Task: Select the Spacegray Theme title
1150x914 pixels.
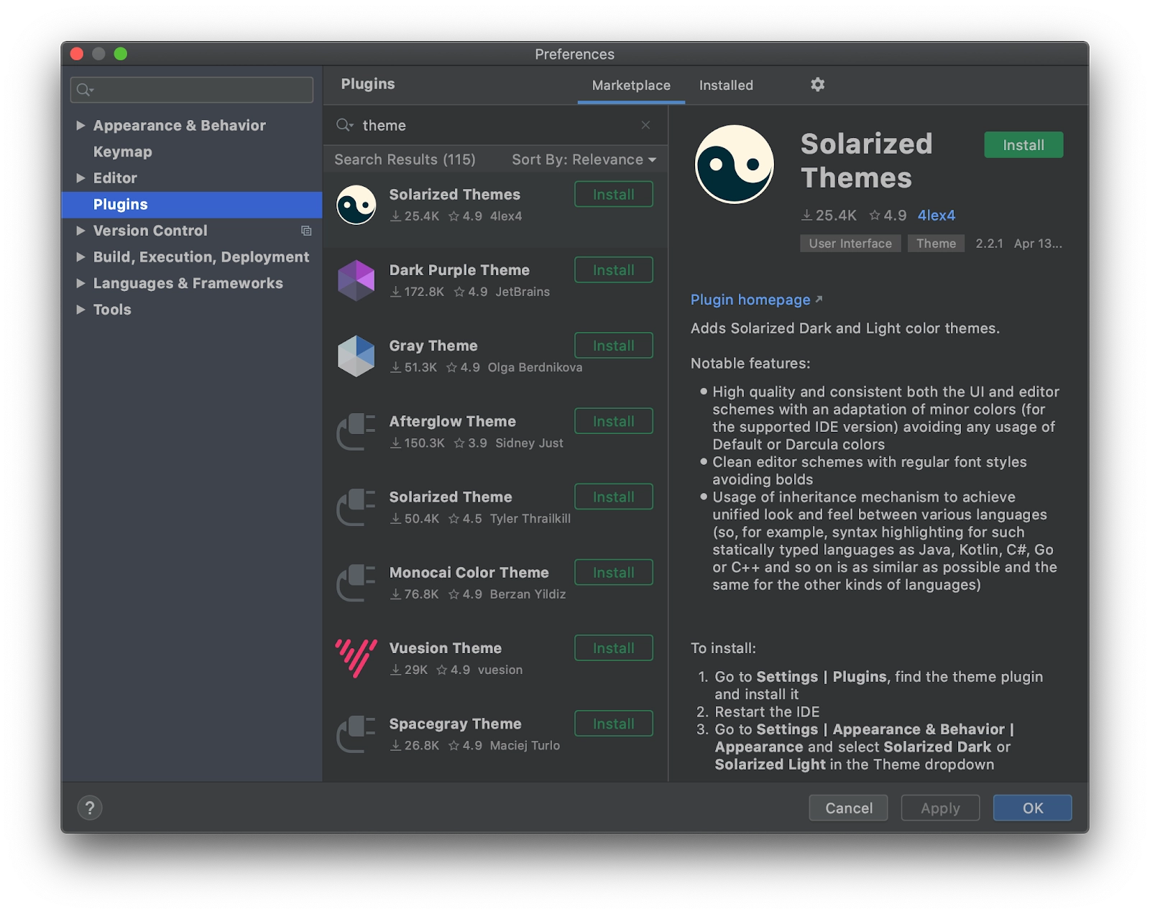Action: pos(455,724)
